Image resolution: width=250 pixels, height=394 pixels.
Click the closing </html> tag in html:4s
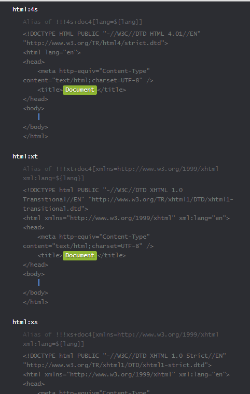pos(35,136)
